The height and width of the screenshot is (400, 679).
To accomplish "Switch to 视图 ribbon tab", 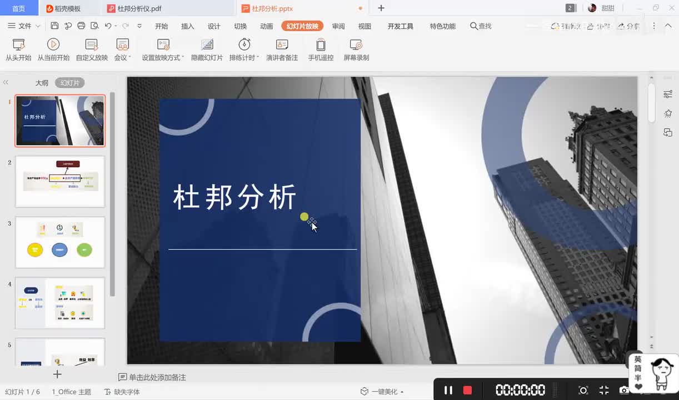I will (x=365, y=26).
